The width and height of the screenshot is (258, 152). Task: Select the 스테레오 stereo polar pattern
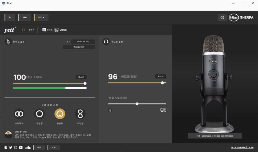[x=19, y=114]
